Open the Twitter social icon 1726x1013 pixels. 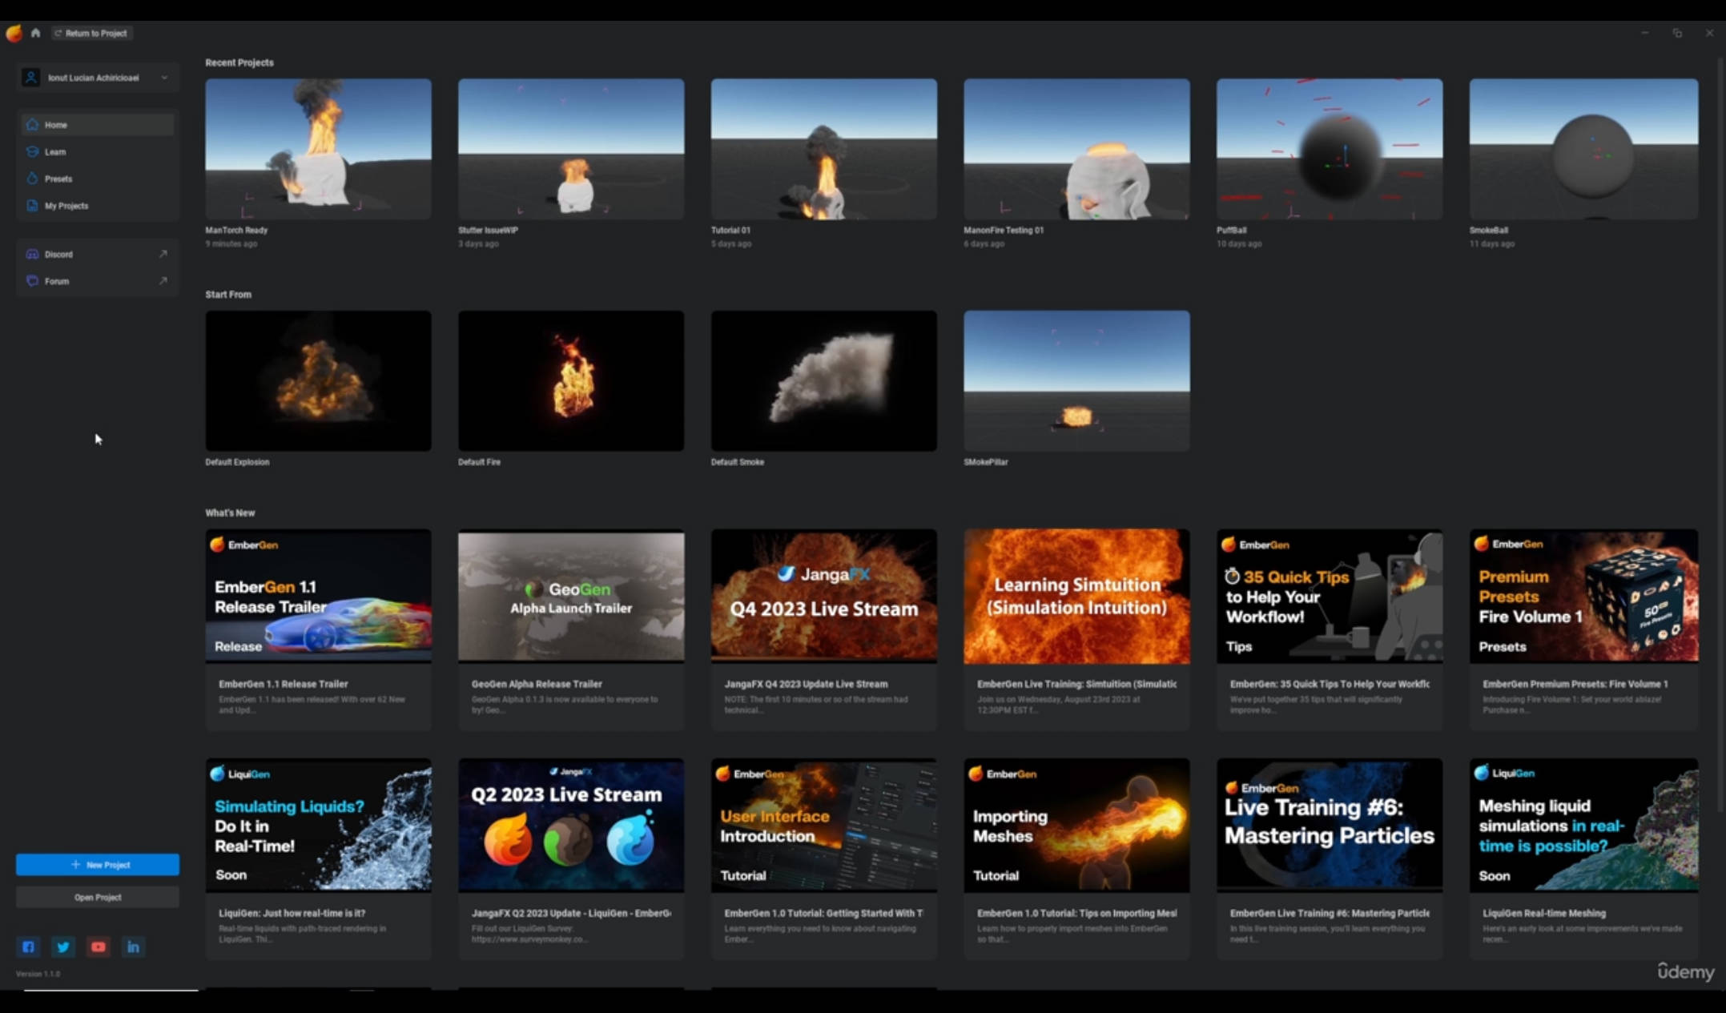[x=63, y=947]
